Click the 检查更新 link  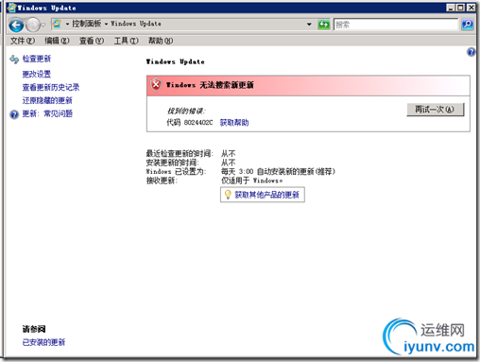37,59
